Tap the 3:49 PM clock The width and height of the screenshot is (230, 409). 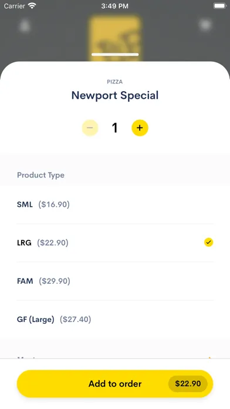[x=115, y=6]
